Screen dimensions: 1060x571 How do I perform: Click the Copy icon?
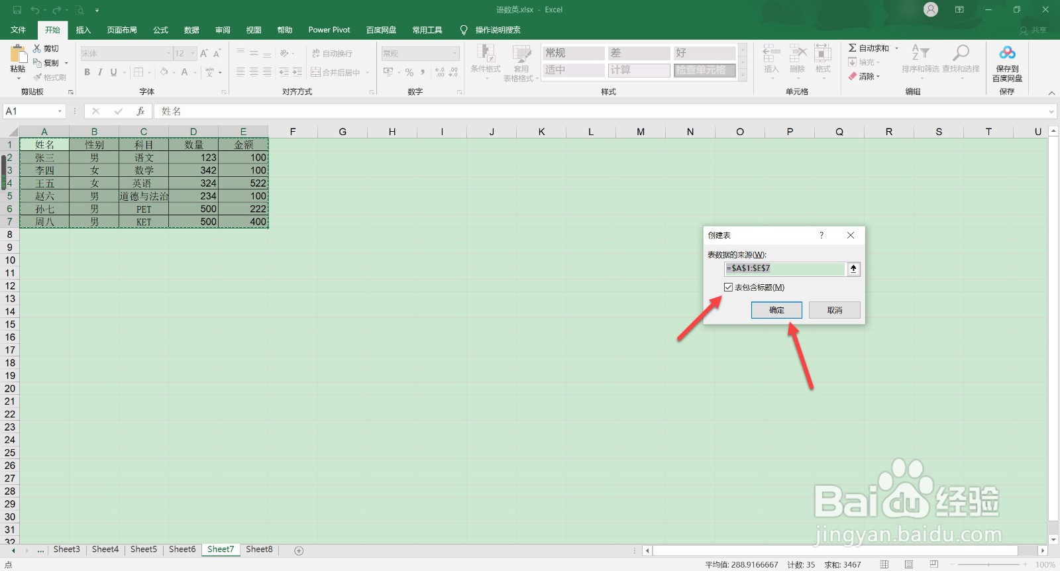(37, 62)
